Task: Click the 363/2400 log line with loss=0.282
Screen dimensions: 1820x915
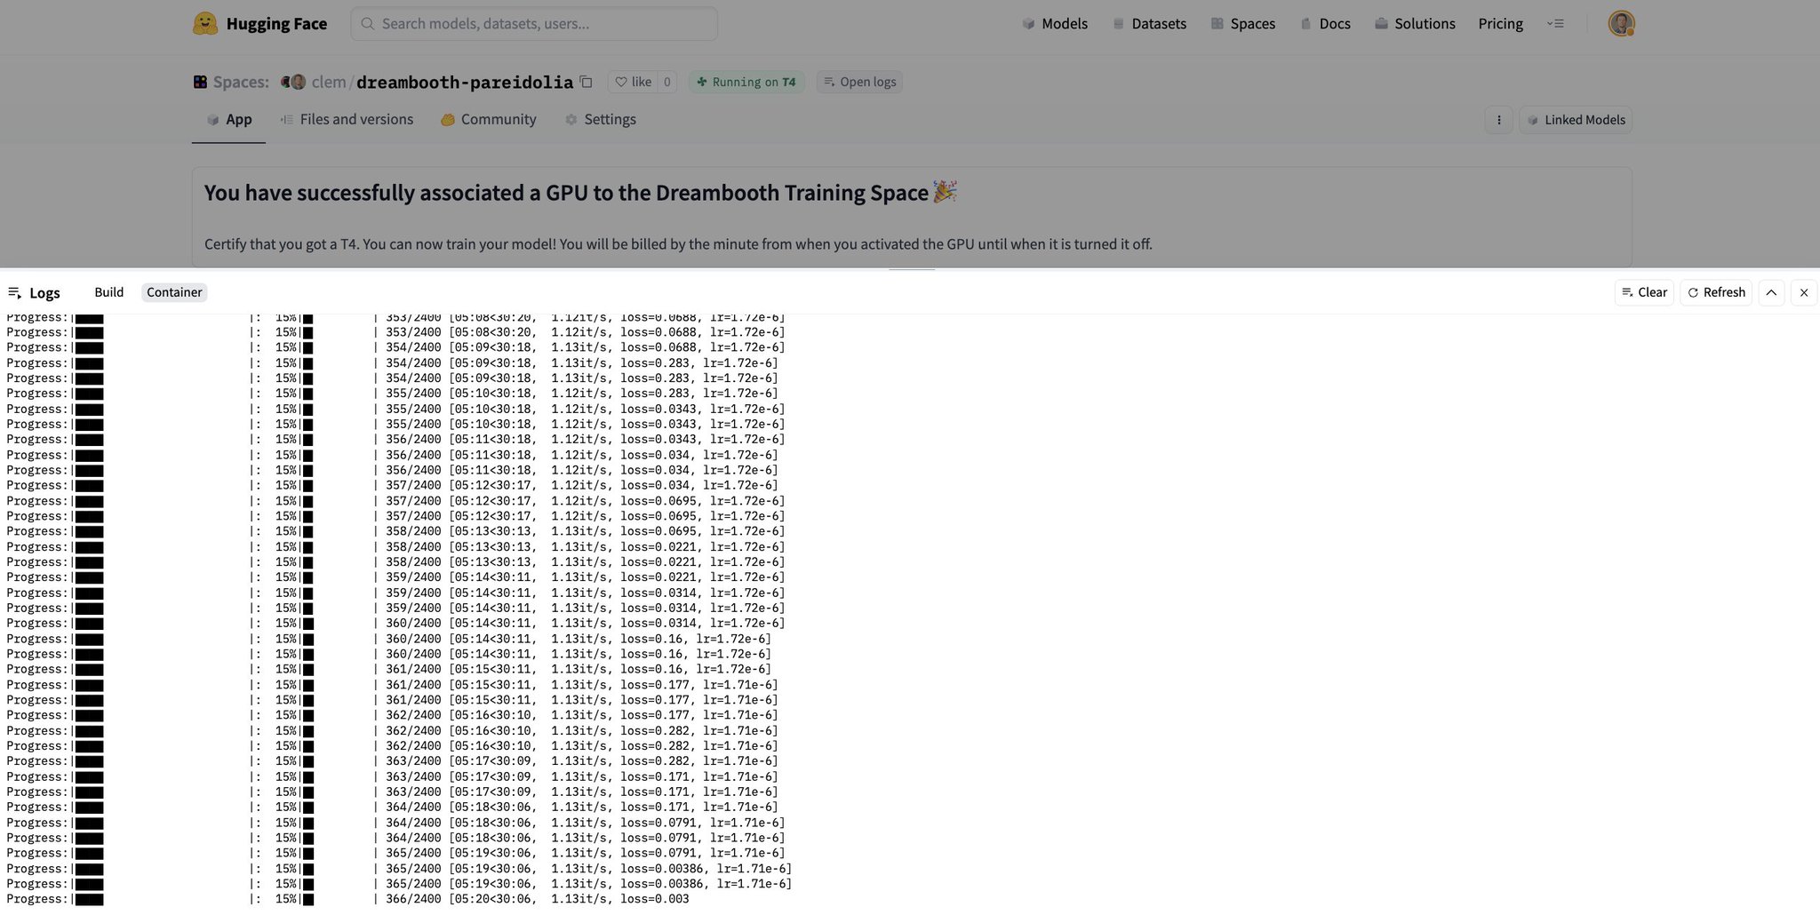Action: pyautogui.click(x=392, y=761)
